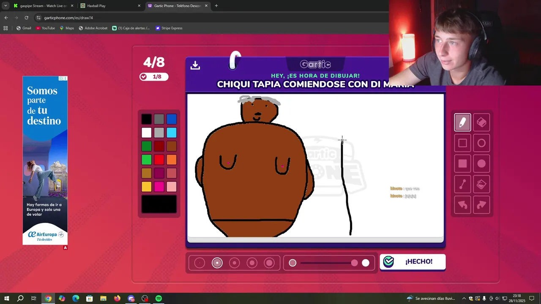Undo the last drawing stroke
Viewport: 541px width, 304px height.
[x=462, y=205]
